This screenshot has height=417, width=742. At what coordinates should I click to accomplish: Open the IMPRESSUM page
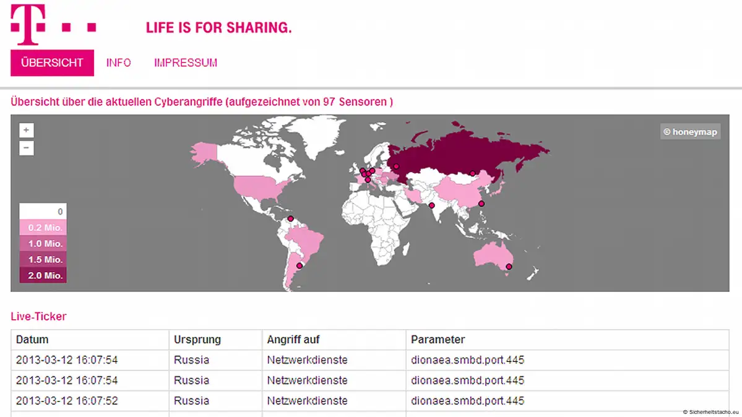186,62
